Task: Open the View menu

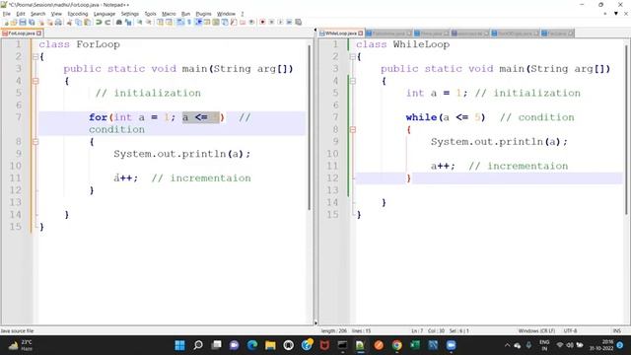Action: [56, 14]
